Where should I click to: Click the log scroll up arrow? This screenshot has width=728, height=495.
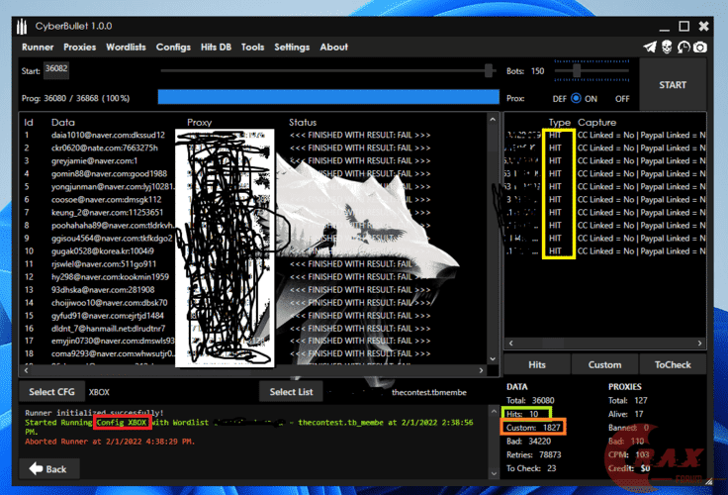pyautogui.click(x=494, y=411)
